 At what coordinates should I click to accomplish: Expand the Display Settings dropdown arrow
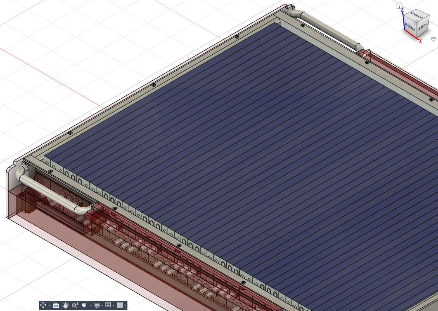click(x=102, y=306)
